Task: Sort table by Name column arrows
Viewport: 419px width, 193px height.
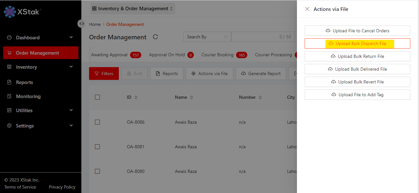Action: tap(192, 97)
